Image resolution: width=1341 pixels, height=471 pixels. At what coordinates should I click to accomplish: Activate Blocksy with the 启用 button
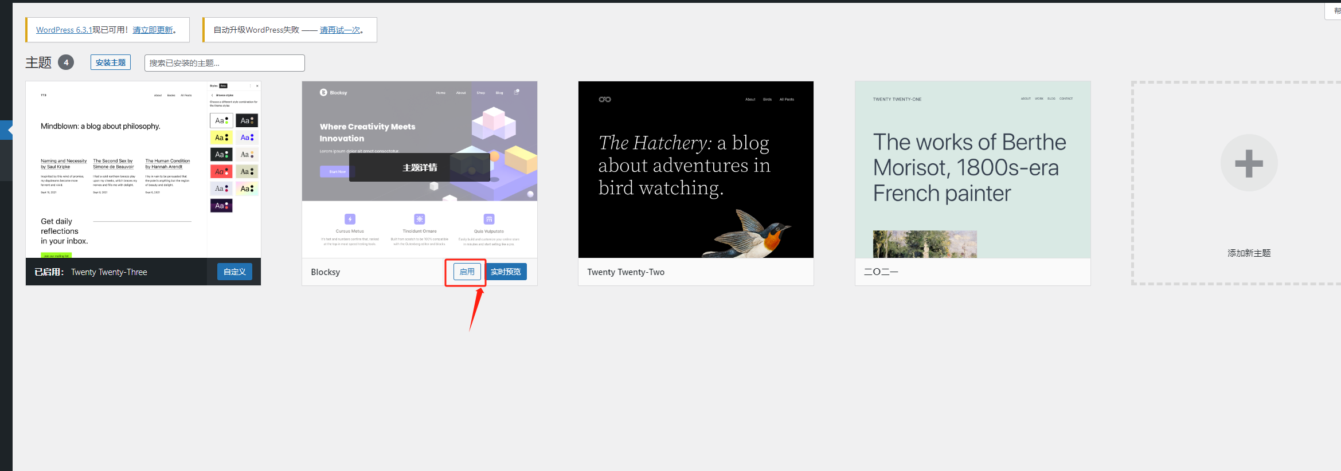(x=467, y=272)
